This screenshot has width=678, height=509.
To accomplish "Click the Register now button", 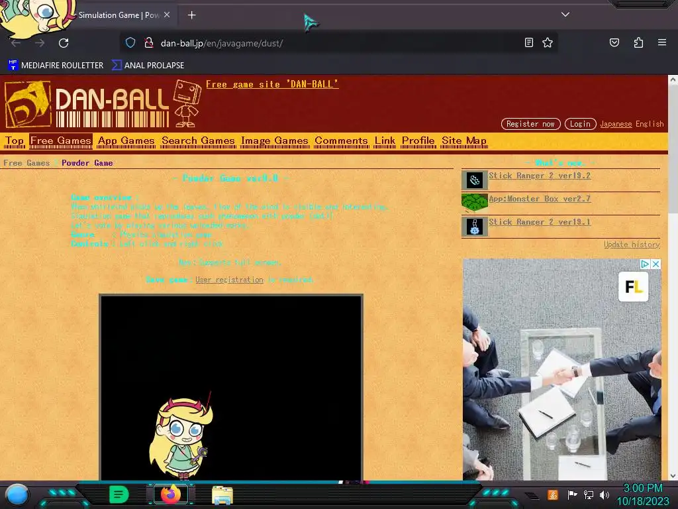I will (x=530, y=124).
